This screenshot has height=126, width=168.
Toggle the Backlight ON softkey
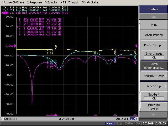pyautogui.click(x=154, y=96)
